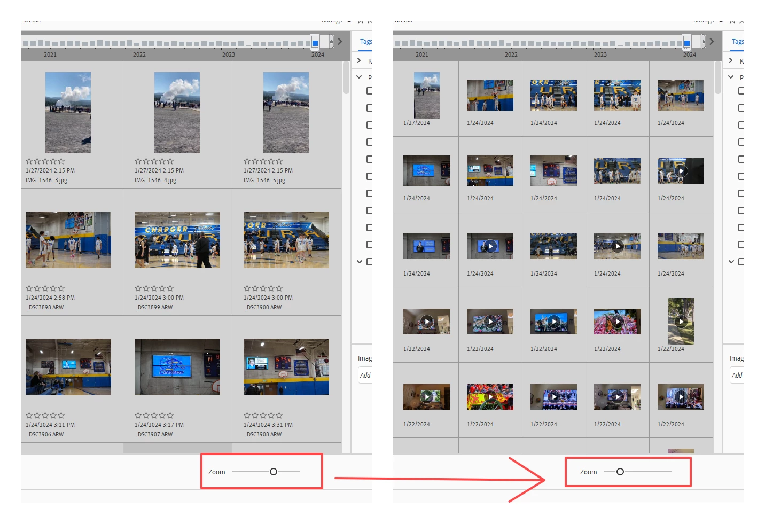This screenshot has height=524, width=765.
Task: Tick third checkbox under P category, right screenshot
Action: point(741,125)
